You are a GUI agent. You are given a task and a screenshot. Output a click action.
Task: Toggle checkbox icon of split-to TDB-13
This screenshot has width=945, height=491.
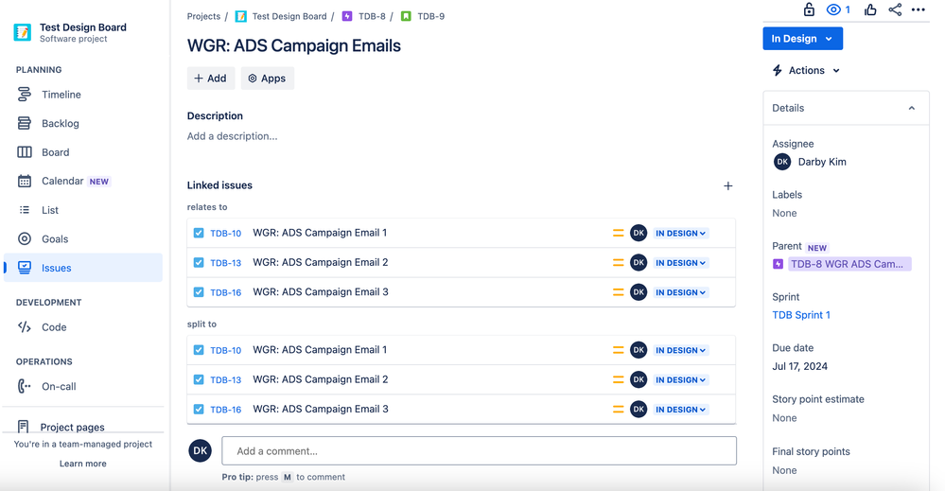(199, 379)
